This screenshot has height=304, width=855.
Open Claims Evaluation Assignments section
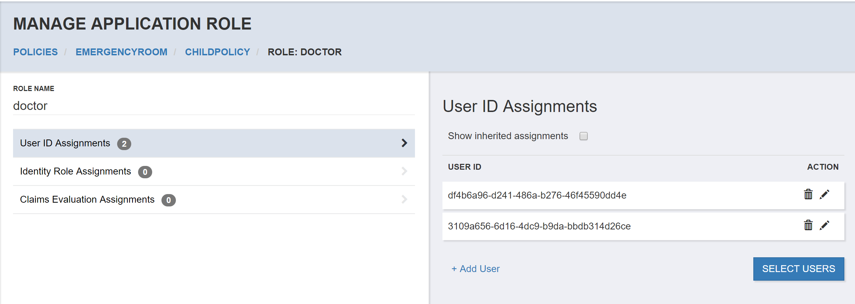[214, 200]
